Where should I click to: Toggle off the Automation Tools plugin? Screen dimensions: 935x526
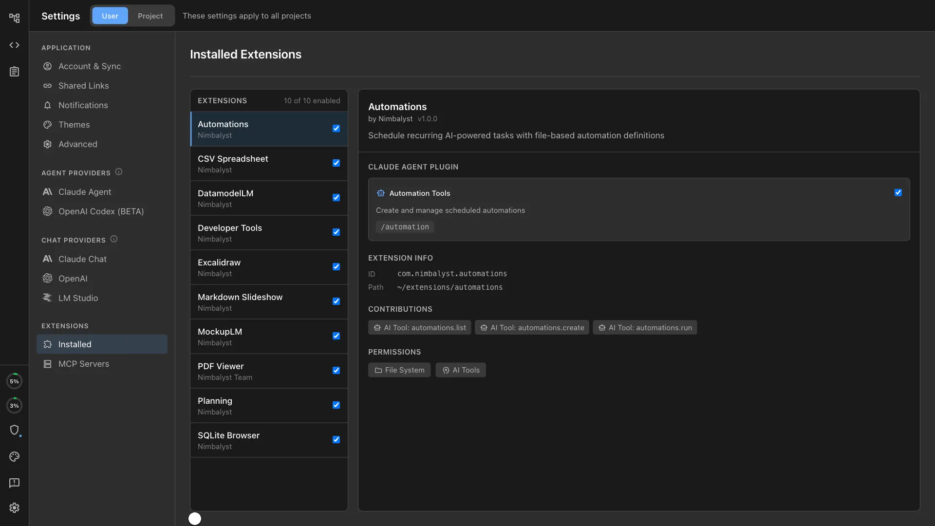pos(898,192)
